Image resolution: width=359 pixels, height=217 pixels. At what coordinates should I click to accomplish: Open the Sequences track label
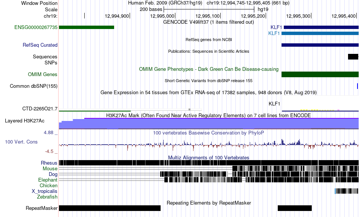(x=45, y=57)
